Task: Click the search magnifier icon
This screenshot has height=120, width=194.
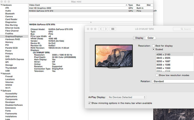Action: coord(182,29)
